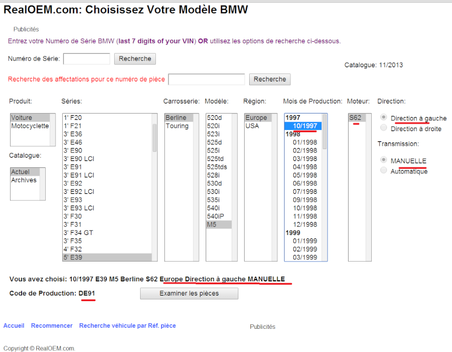Select Voiture in Produit list
Viewport: 452px width, 352px height.
[30, 118]
